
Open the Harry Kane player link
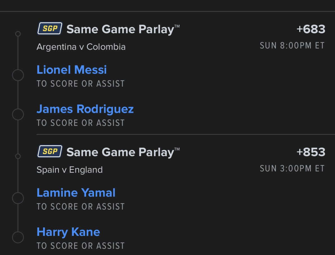[68, 232]
